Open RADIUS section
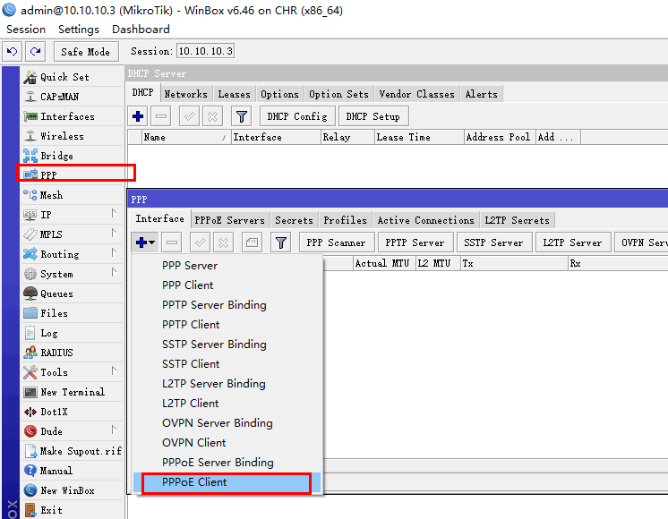Screen dimensions: 668x519 click(72, 353)
